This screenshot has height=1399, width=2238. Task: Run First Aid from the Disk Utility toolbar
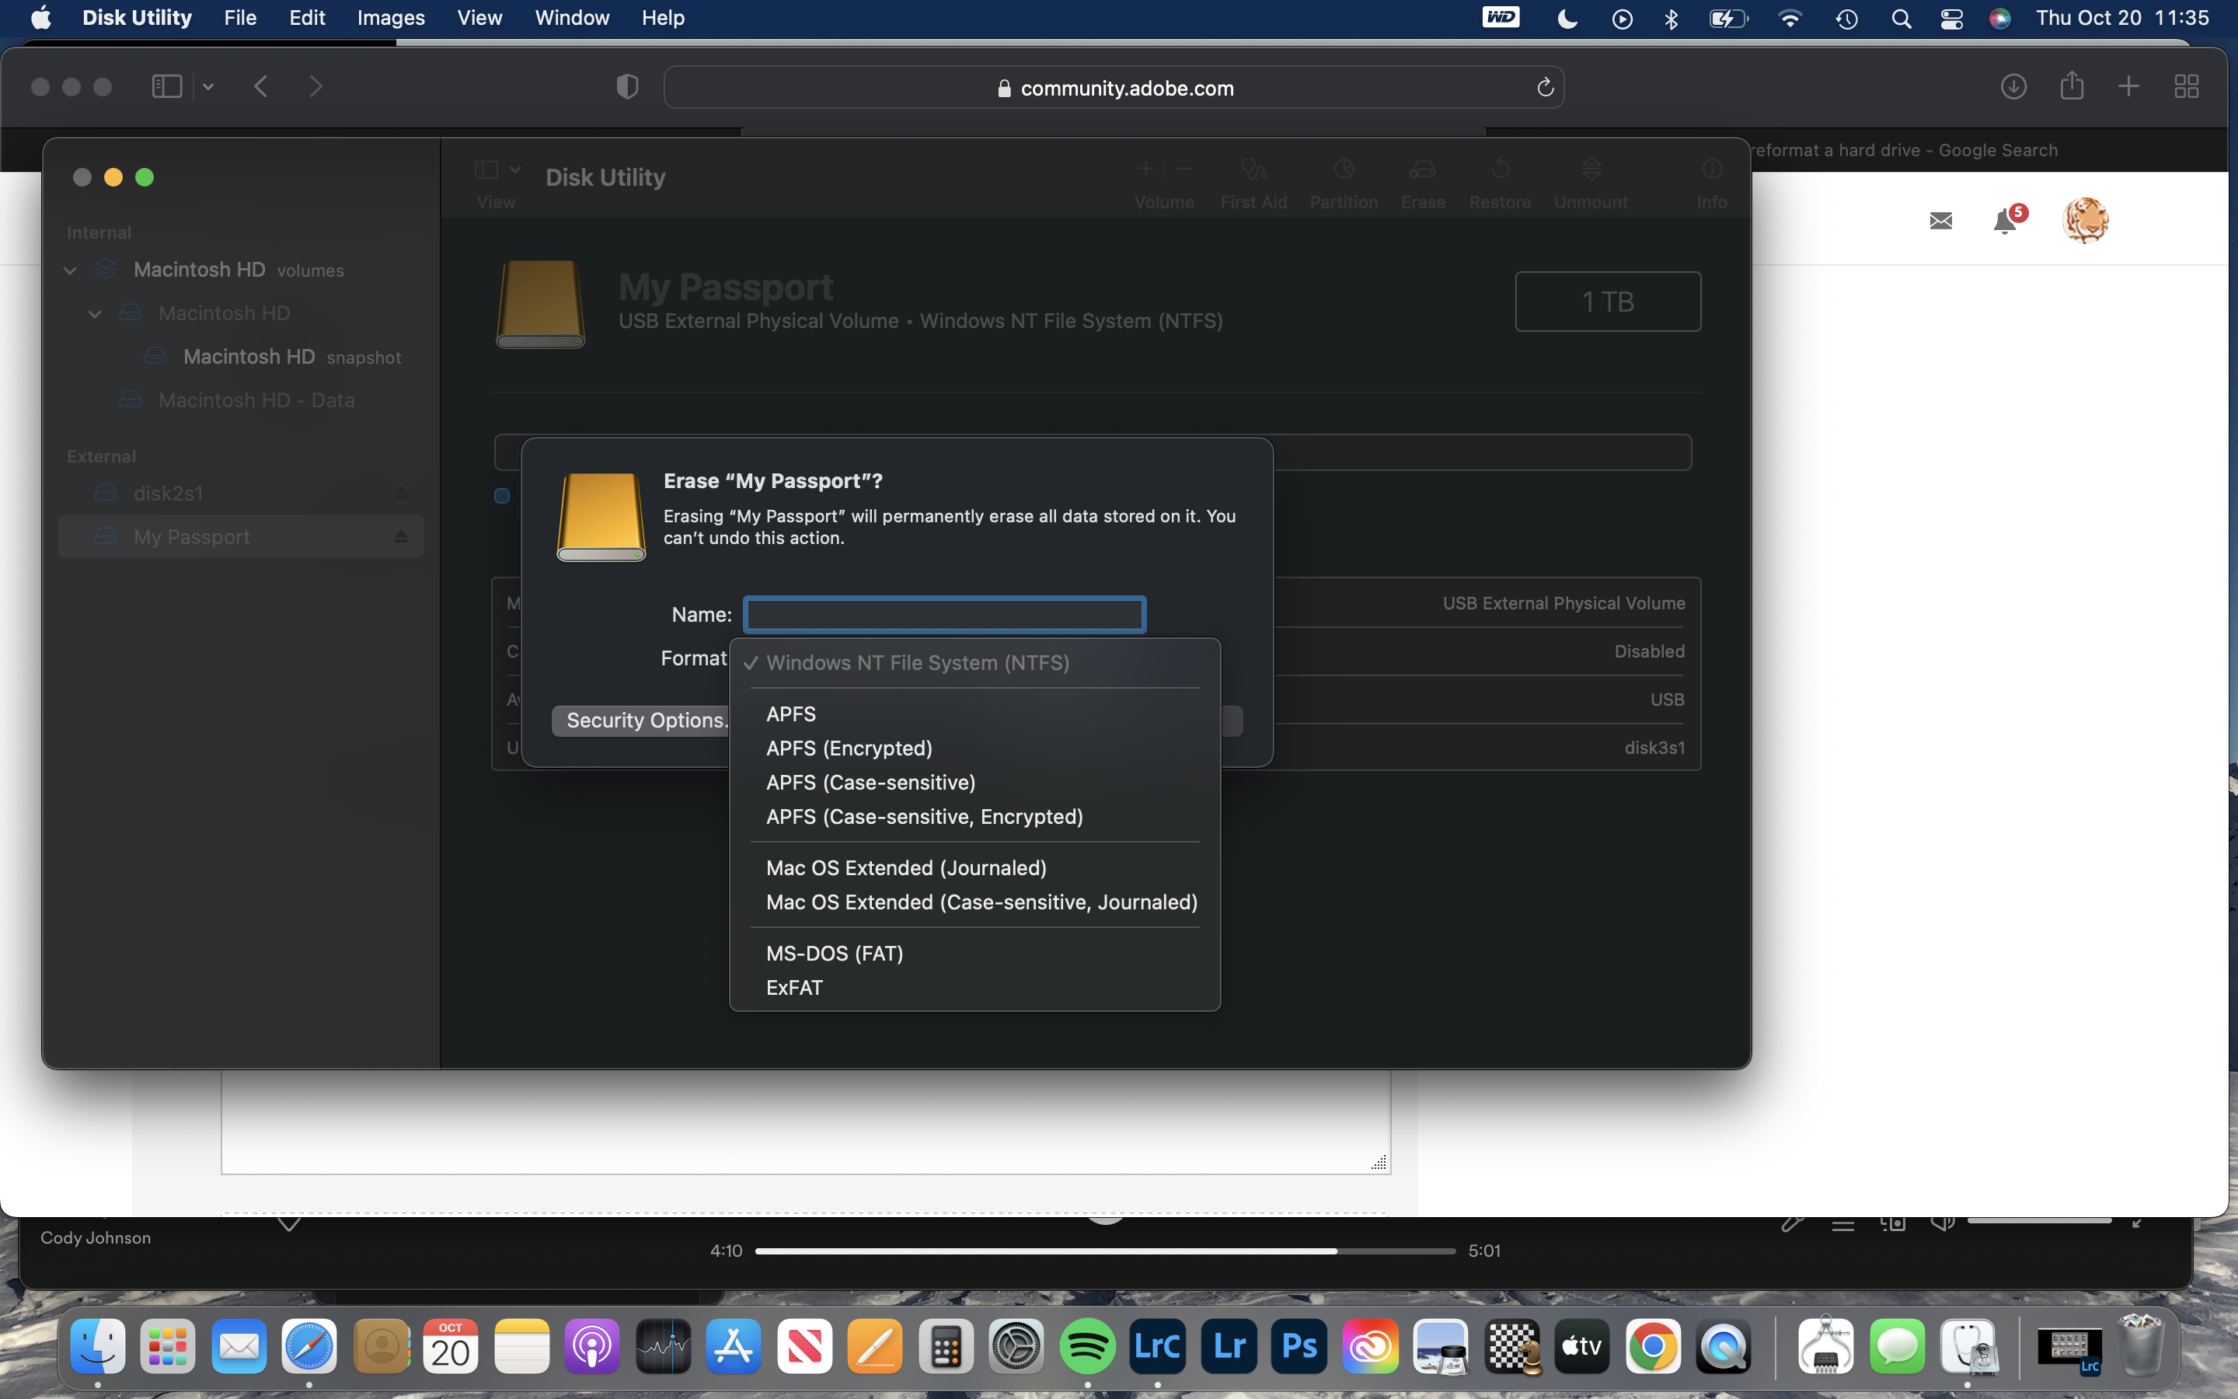coord(1253,181)
